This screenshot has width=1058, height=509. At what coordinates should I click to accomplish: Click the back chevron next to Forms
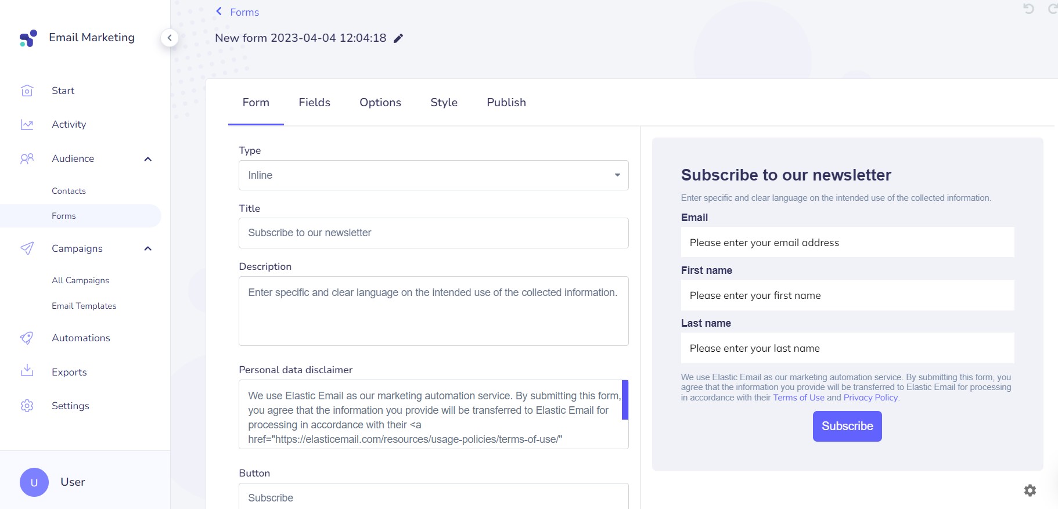click(x=219, y=12)
